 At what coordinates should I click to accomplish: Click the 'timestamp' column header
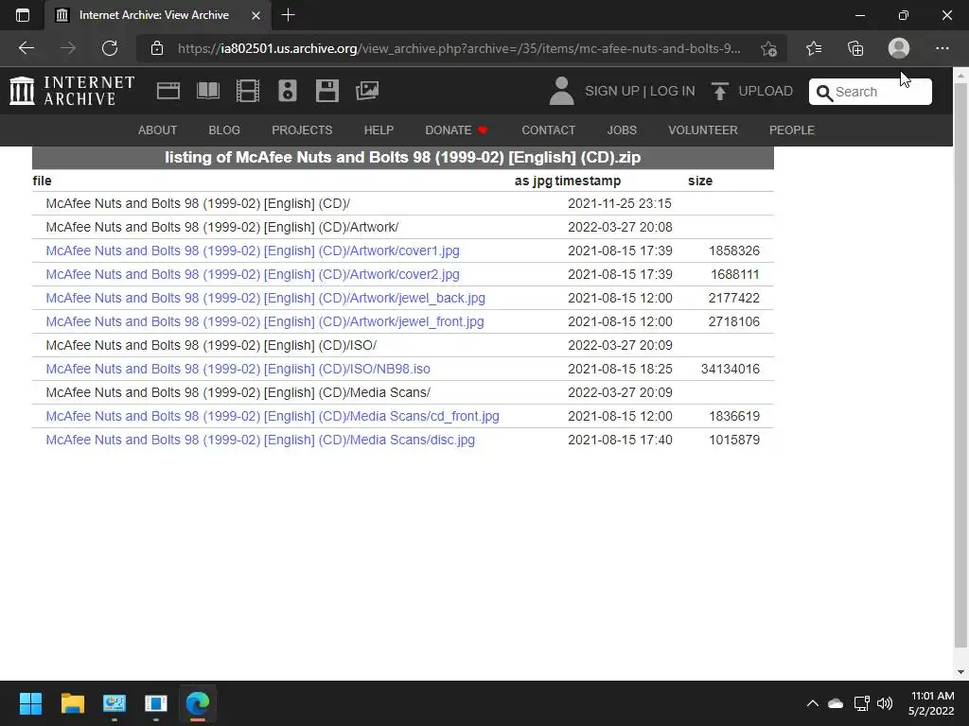tap(588, 181)
